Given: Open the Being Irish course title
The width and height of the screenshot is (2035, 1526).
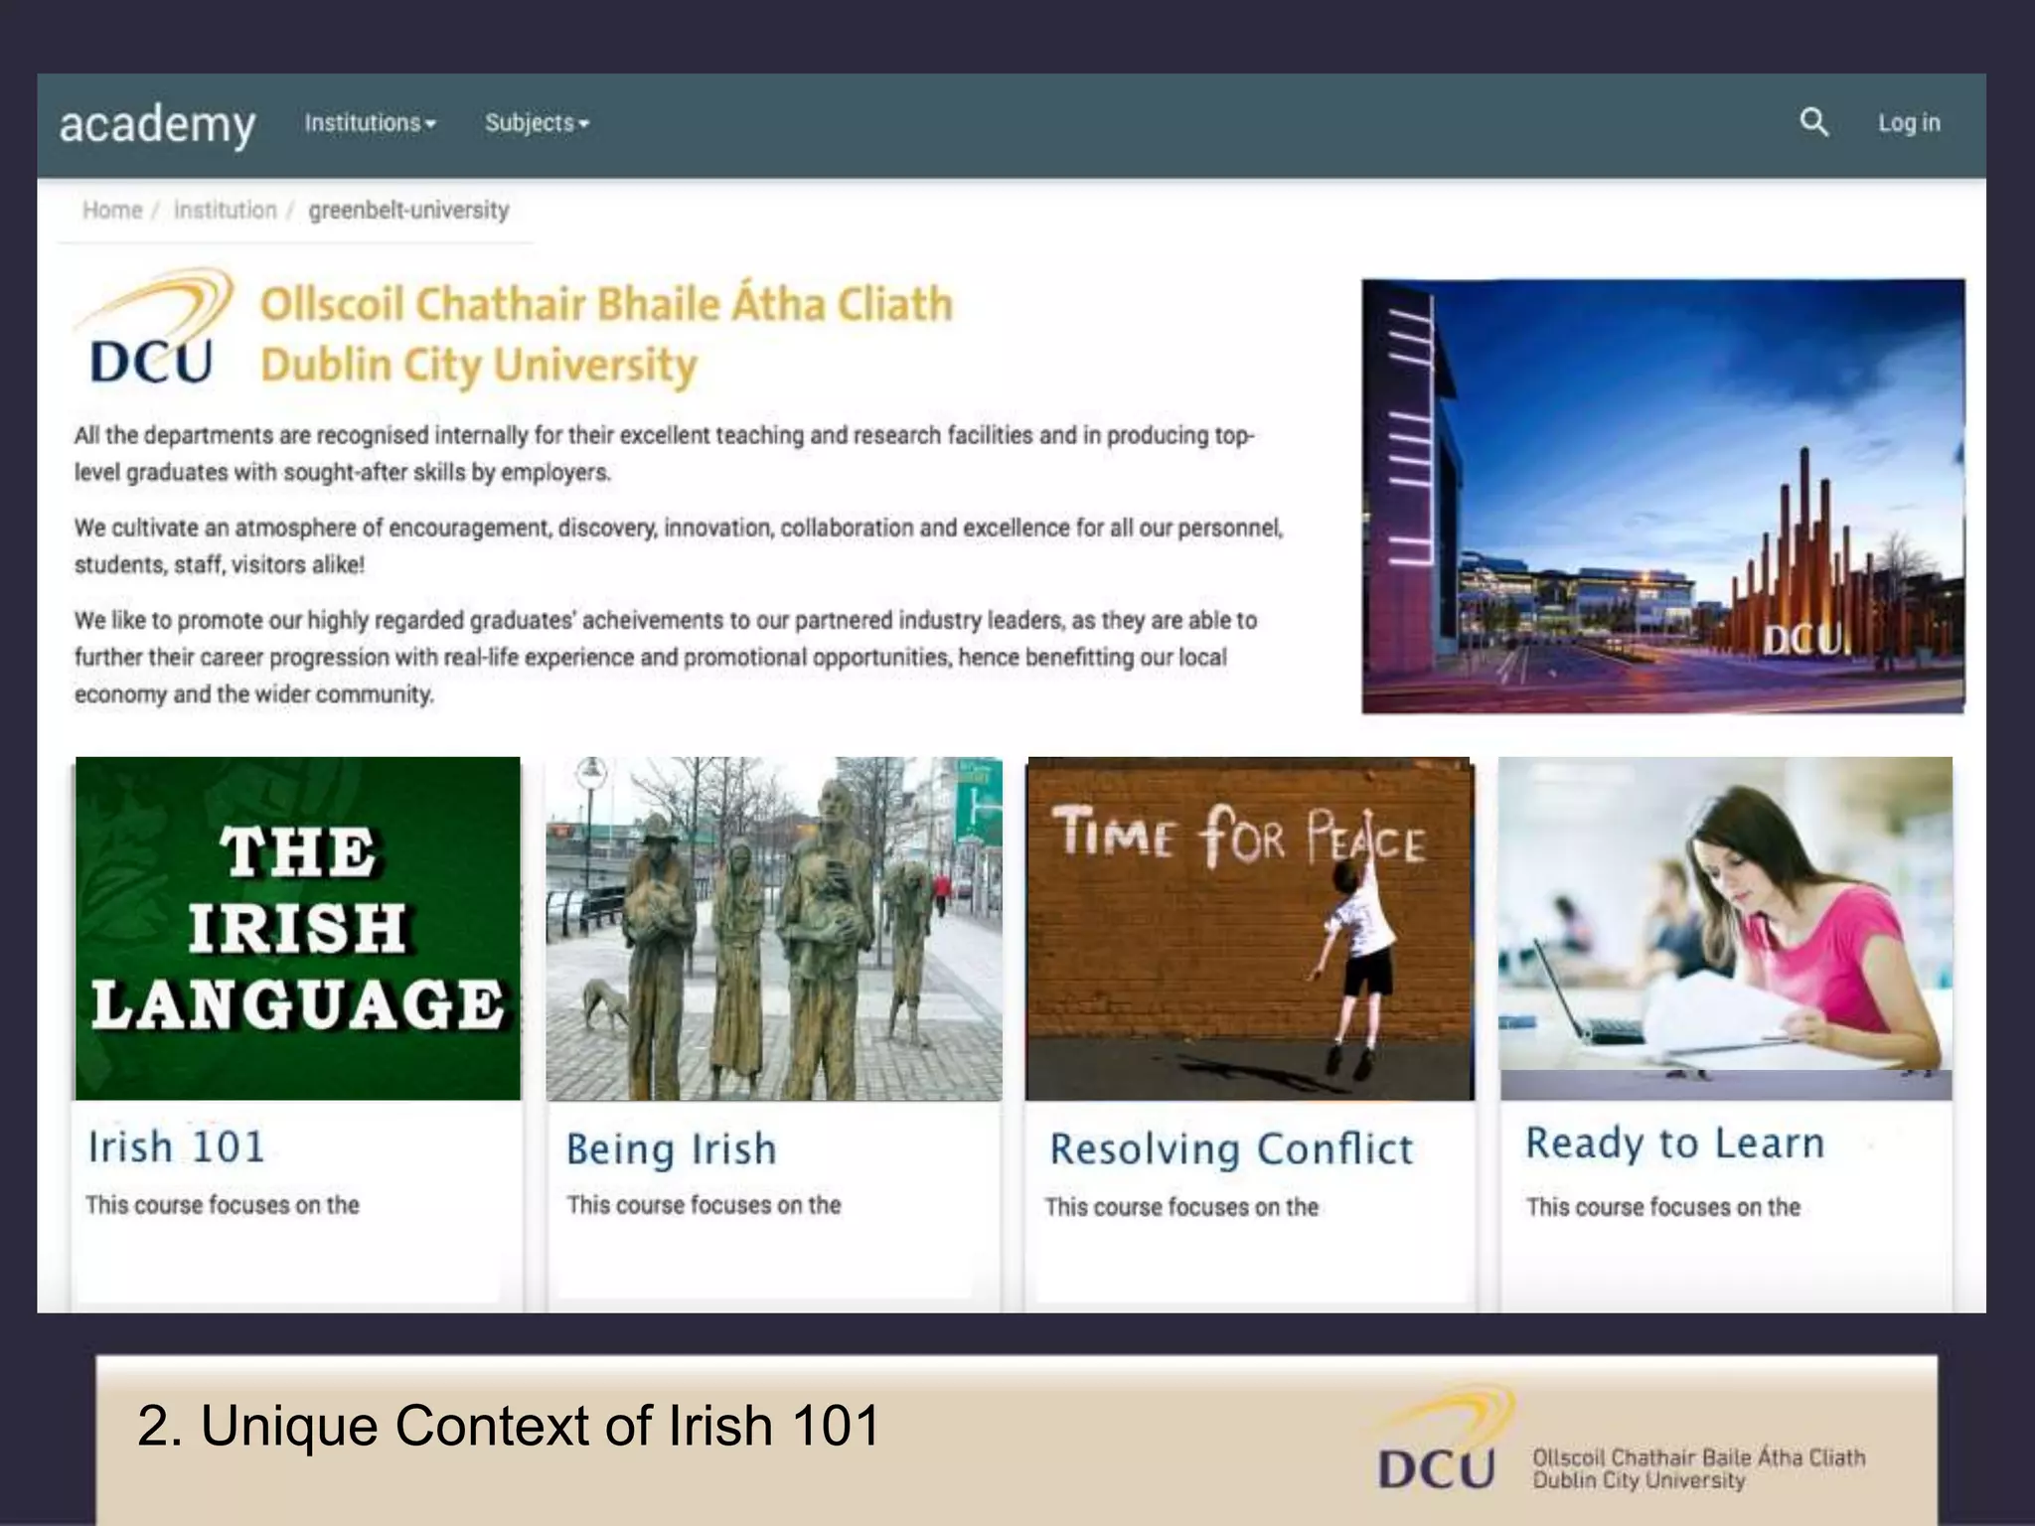Looking at the screenshot, I should click(671, 1149).
